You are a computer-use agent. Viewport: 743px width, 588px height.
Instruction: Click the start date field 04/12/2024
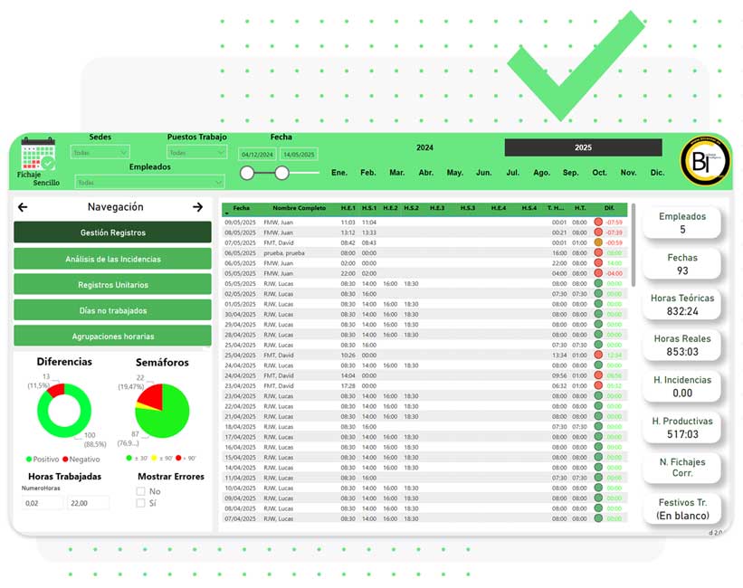pos(257,154)
